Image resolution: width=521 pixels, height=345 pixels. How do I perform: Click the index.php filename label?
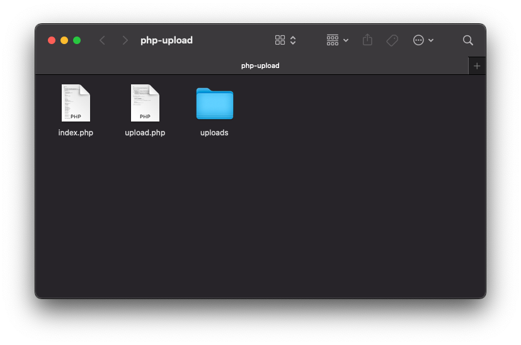[x=76, y=133]
